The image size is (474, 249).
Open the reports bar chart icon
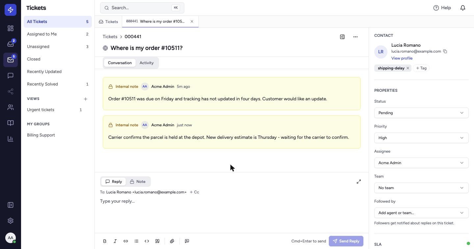coord(11,139)
